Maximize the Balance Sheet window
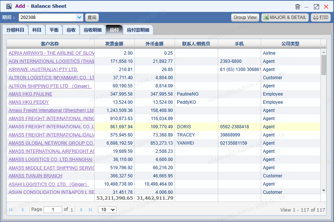This screenshot has width=334, height=222. [x=316, y=7]
